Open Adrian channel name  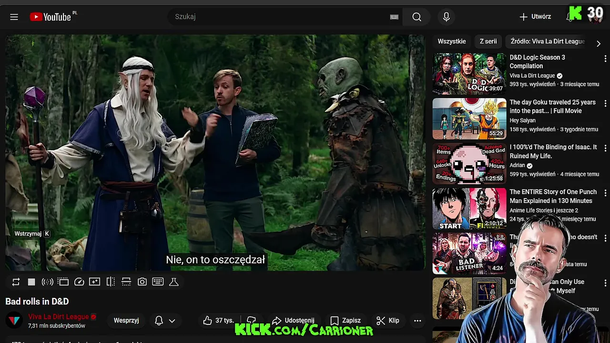(x=517, y=165)
